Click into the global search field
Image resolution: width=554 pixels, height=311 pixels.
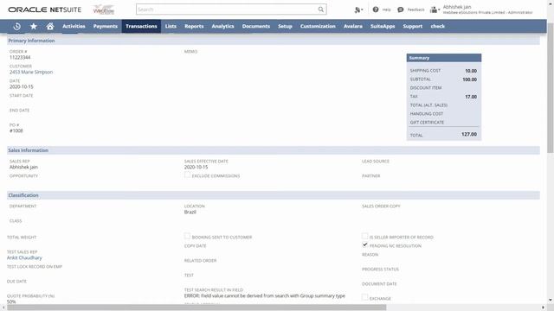coord(227,10)
